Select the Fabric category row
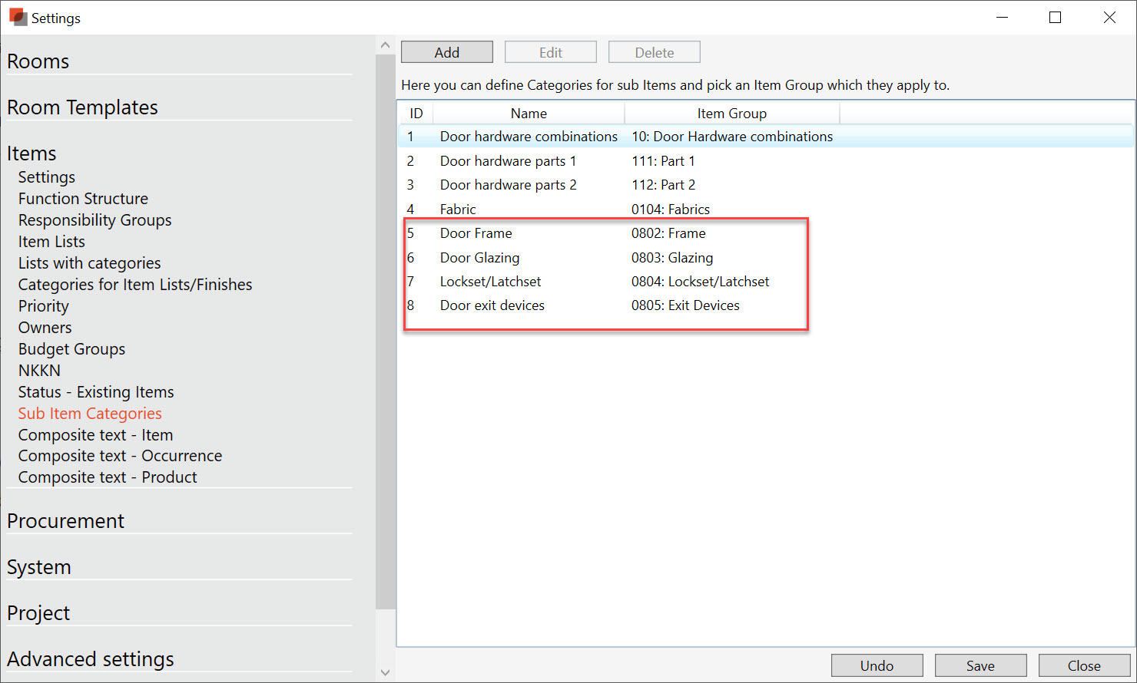The width and height of the screenshot is (1137, 683). 458,210
